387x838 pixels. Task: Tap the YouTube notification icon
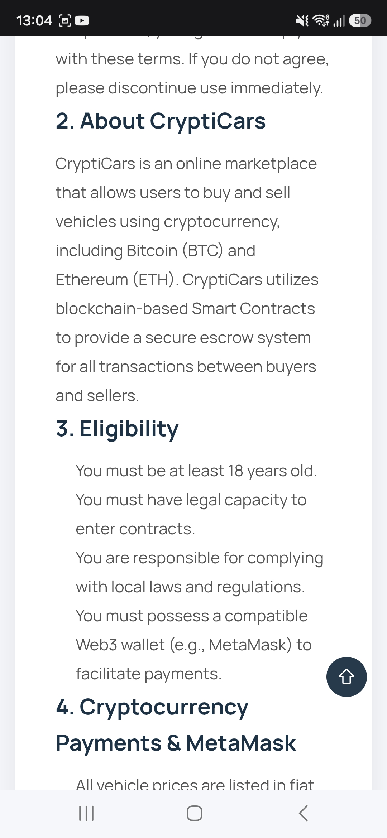click(82, 20)
